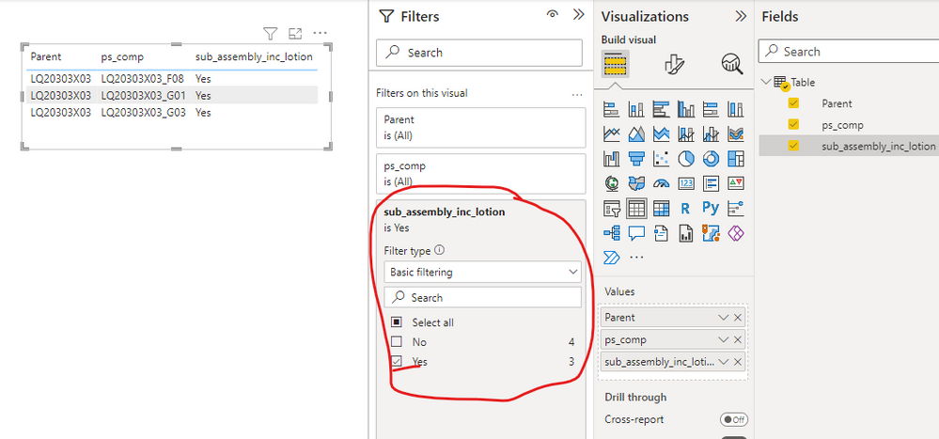This screenshot has height=439, width=939.
Task: Remove ps_comp from Values well
Action: point(738,339)
